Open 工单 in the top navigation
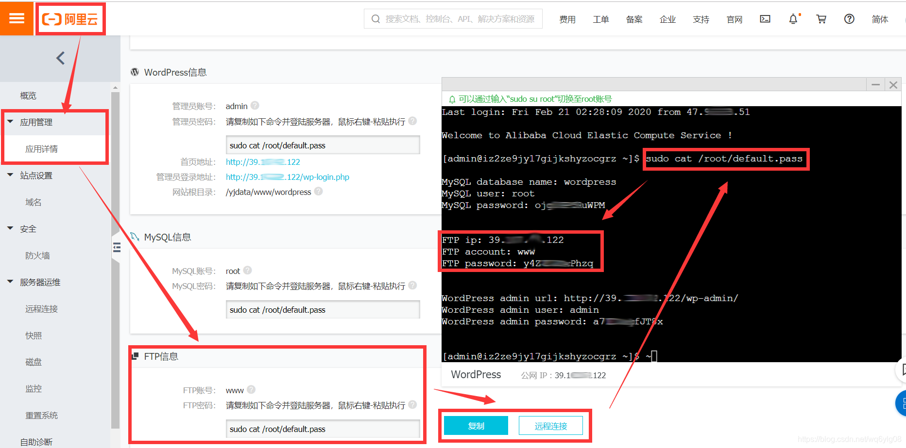Image resolution: width=906 pixels, height=448 pixels. (601, 19)
